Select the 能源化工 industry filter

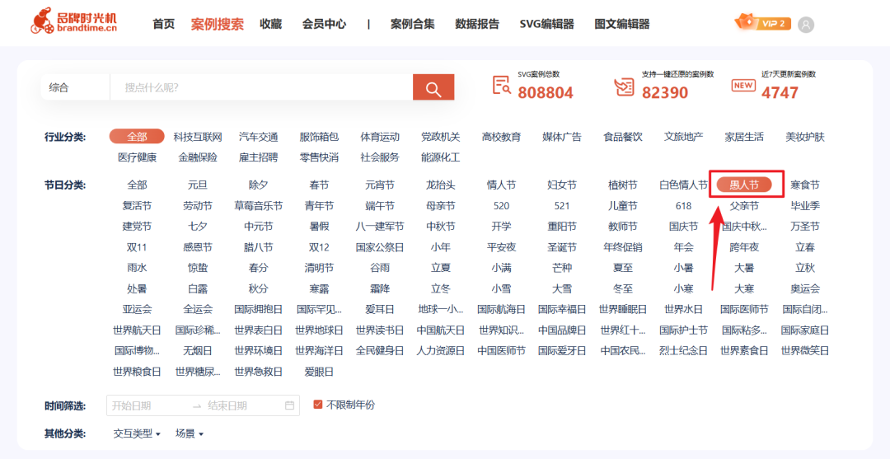441,157
